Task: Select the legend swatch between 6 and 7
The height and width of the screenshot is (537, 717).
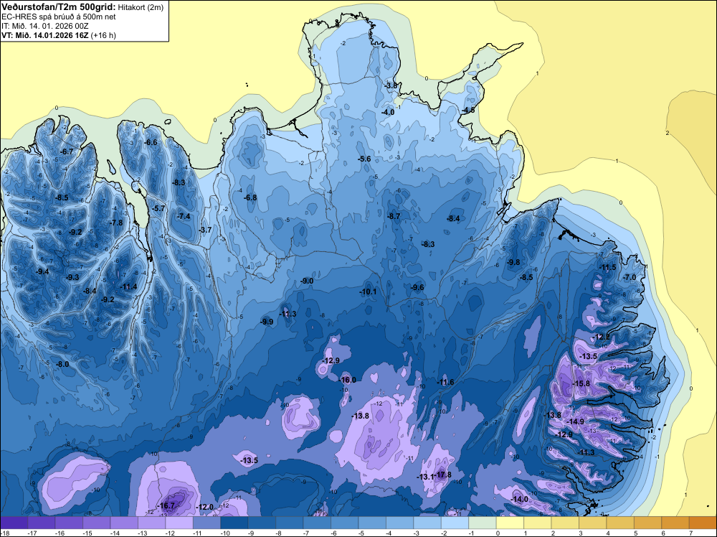Action: pyautogui.click(x=675, y=523)
